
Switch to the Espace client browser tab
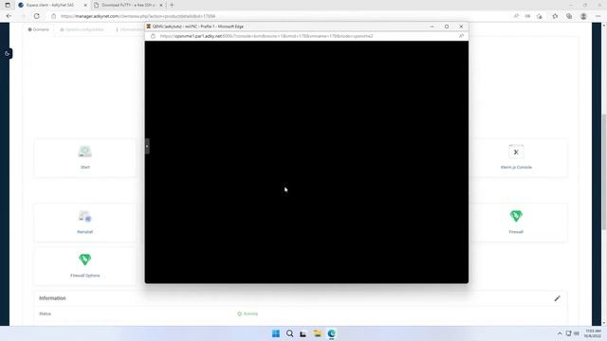tap(49, 5)
